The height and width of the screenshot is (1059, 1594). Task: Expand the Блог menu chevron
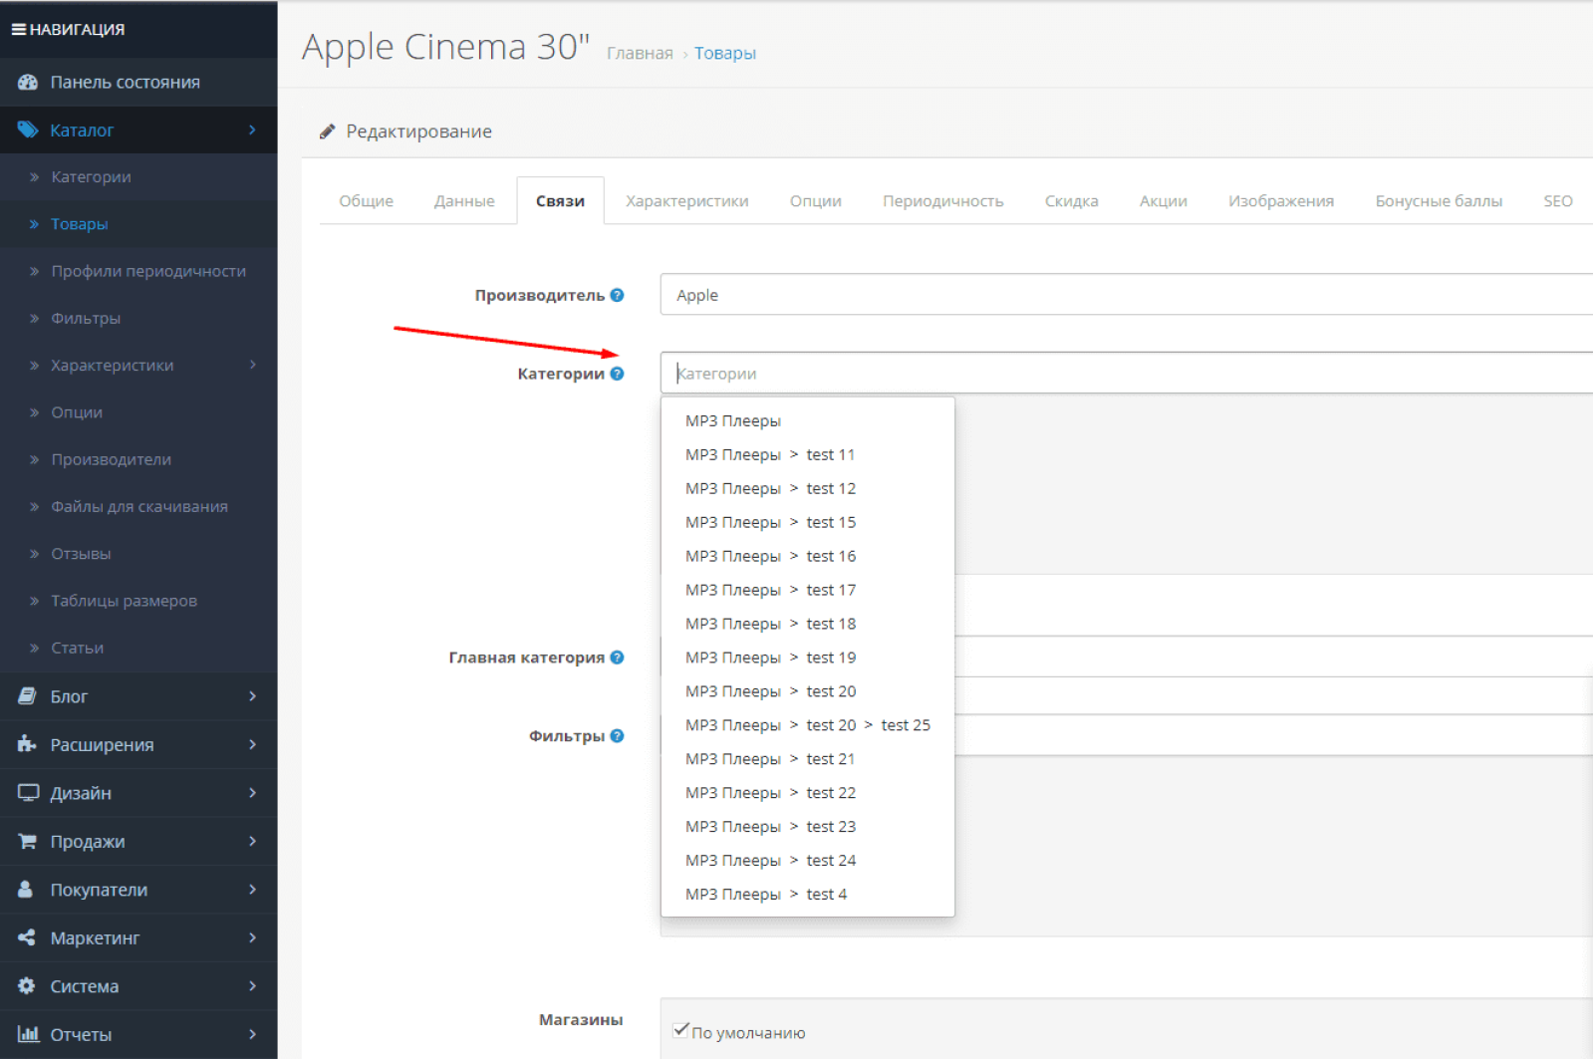(x=252, y=696)
